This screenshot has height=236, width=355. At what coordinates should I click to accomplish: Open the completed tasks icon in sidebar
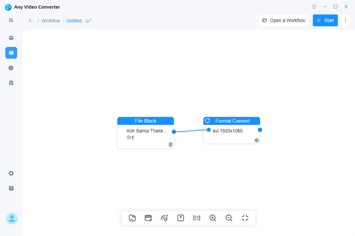[11, 83]
